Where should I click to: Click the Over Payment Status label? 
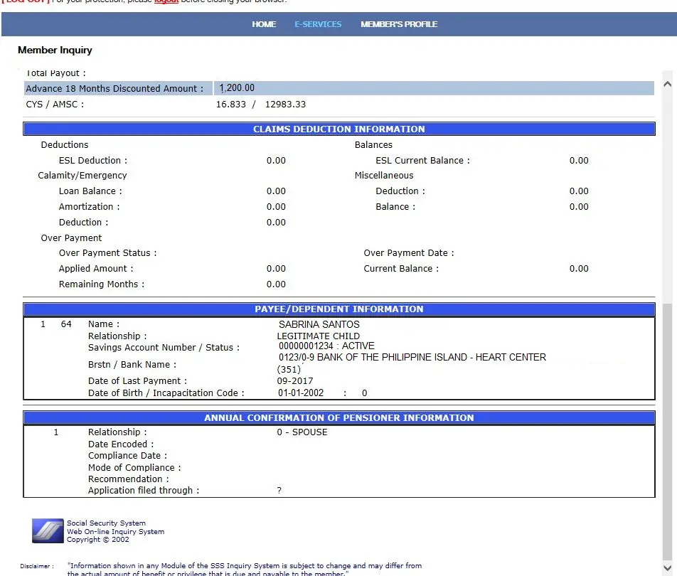[x=107, y=252]
